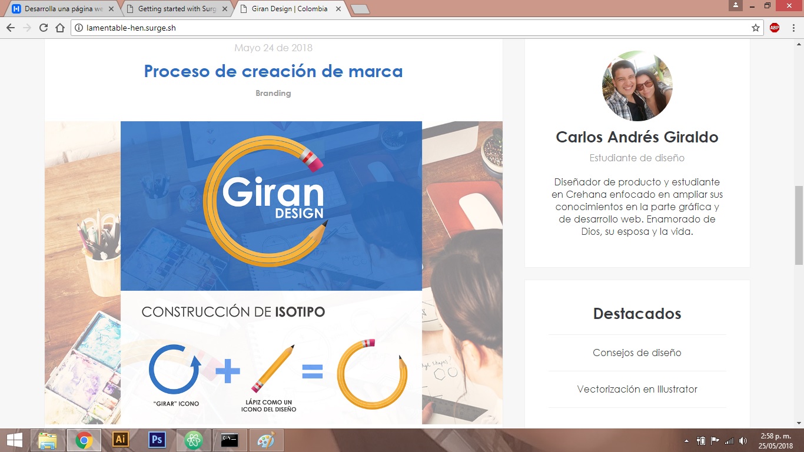804x452 pixels.
Task: Click the browser forward arrow
Action: 27,28
